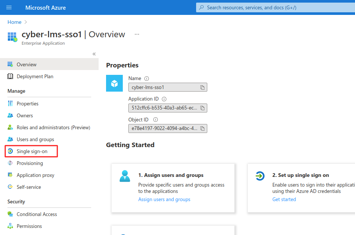Viewport: 355px width, 235px height.
Task: Click the Getting Started heading
Action: pyautogui.click(x=130, y=145)
